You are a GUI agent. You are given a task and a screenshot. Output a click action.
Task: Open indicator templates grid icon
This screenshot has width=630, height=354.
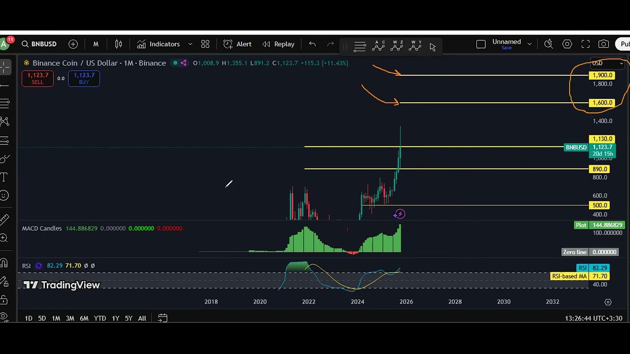(205, 44)
